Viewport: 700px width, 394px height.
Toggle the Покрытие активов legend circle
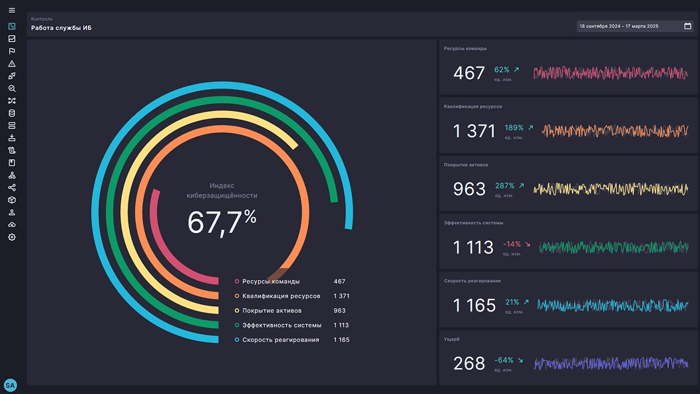click(237, 311)
